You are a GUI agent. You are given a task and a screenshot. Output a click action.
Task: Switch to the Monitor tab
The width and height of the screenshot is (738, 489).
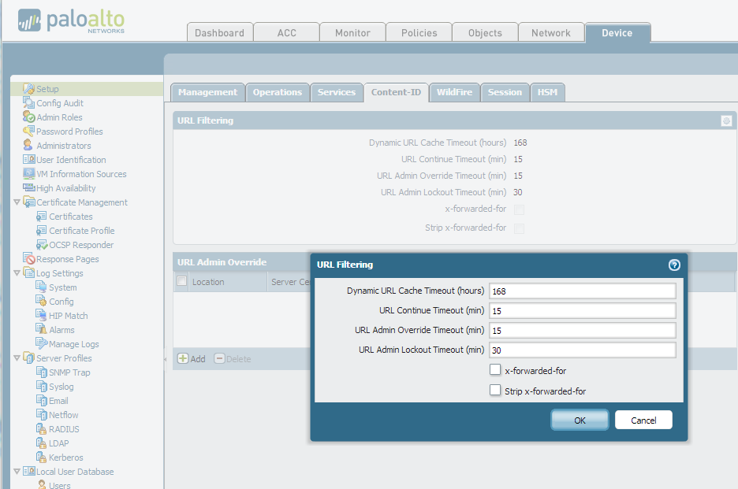click(352, 32)
